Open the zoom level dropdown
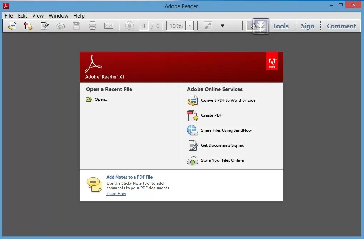 (189, 26)
